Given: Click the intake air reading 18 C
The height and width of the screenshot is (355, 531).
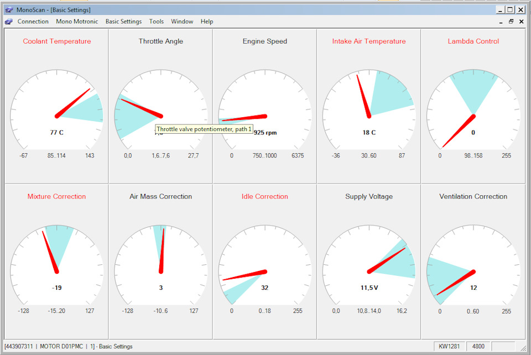Looking at the screenshot, I should 369,132.
